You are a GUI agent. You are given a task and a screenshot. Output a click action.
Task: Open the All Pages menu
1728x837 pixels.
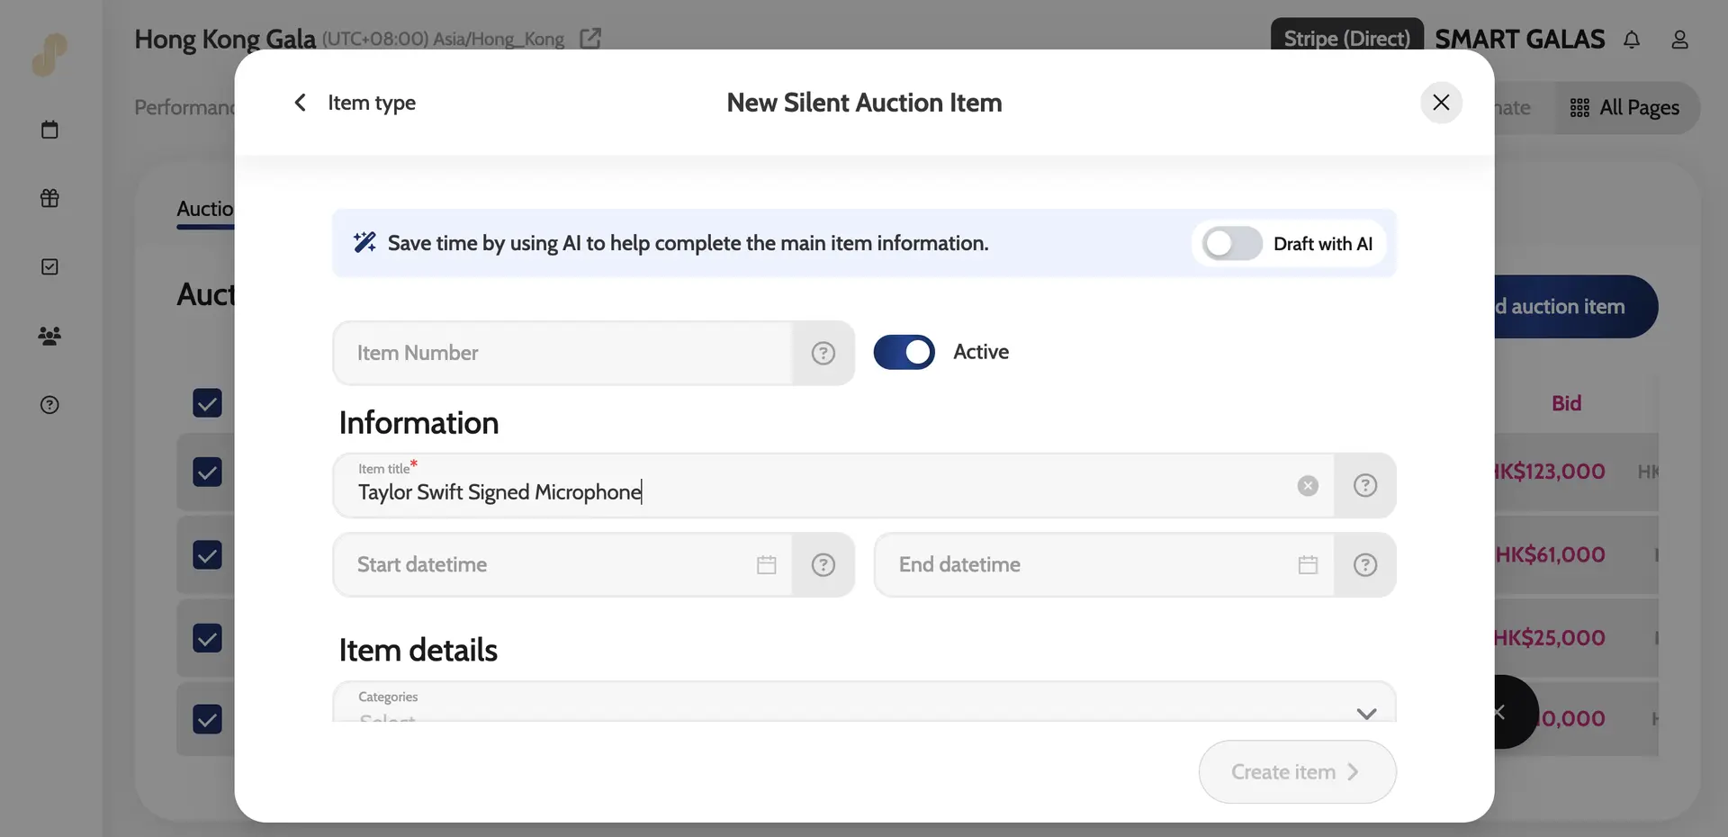pyautogui.click(x=1625, y=108)
